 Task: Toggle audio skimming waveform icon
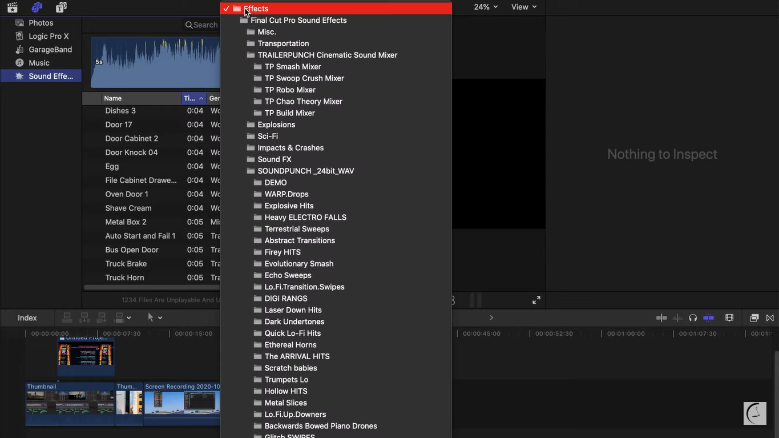[x=677, y=317]
